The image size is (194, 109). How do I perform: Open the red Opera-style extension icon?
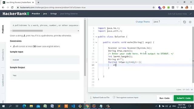click(x=164, y=7)
